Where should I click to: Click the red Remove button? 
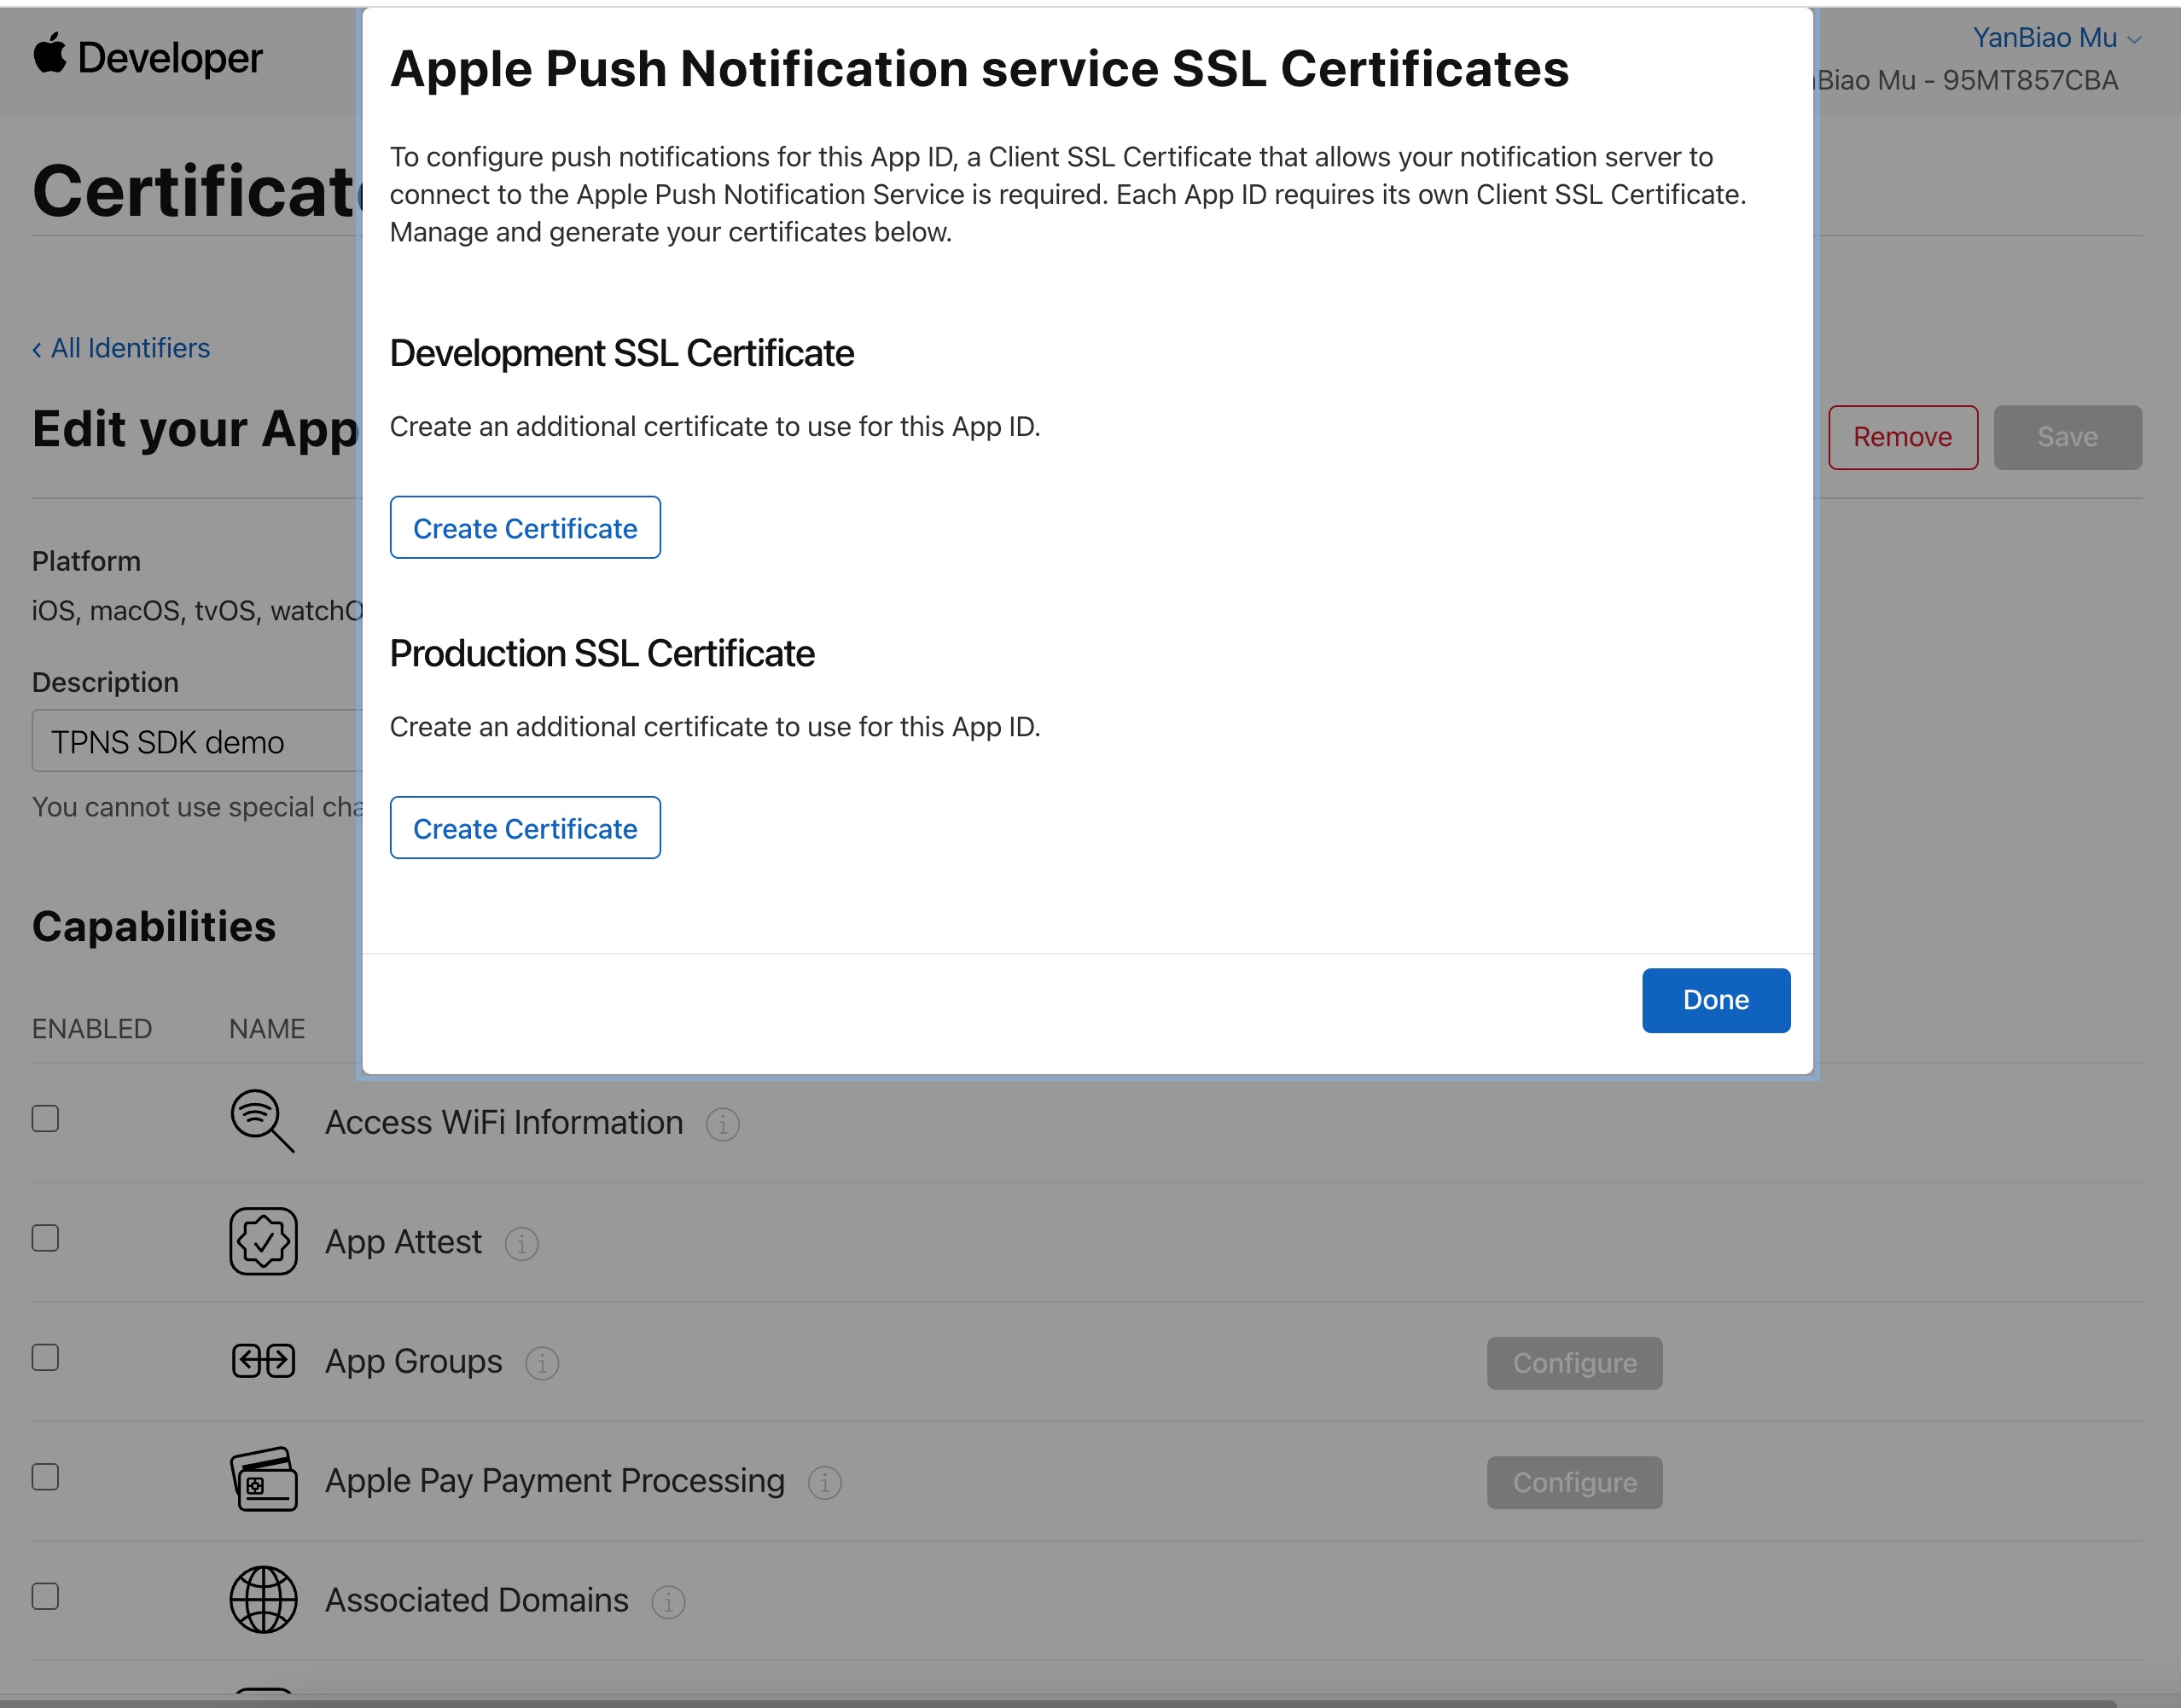coord(1902,437)
